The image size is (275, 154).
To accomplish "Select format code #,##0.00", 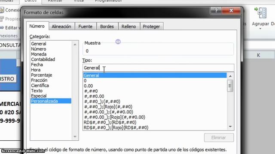I will click(x=155, y=96).
